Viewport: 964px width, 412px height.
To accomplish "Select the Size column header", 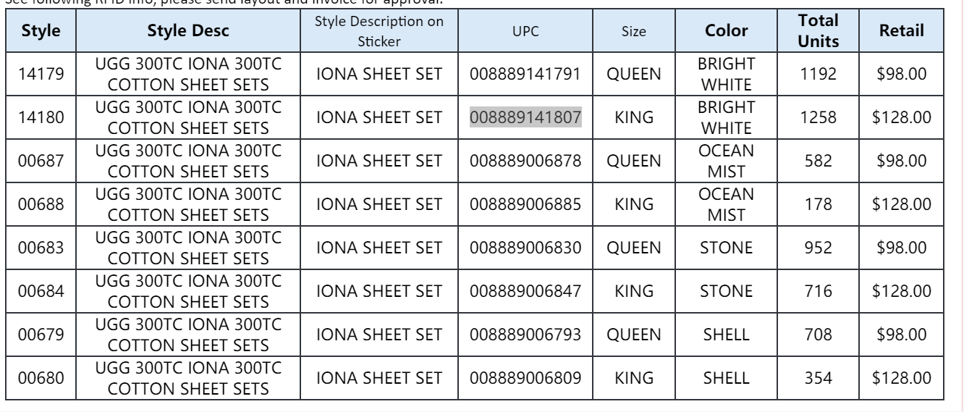I will (x=635, y=32).
